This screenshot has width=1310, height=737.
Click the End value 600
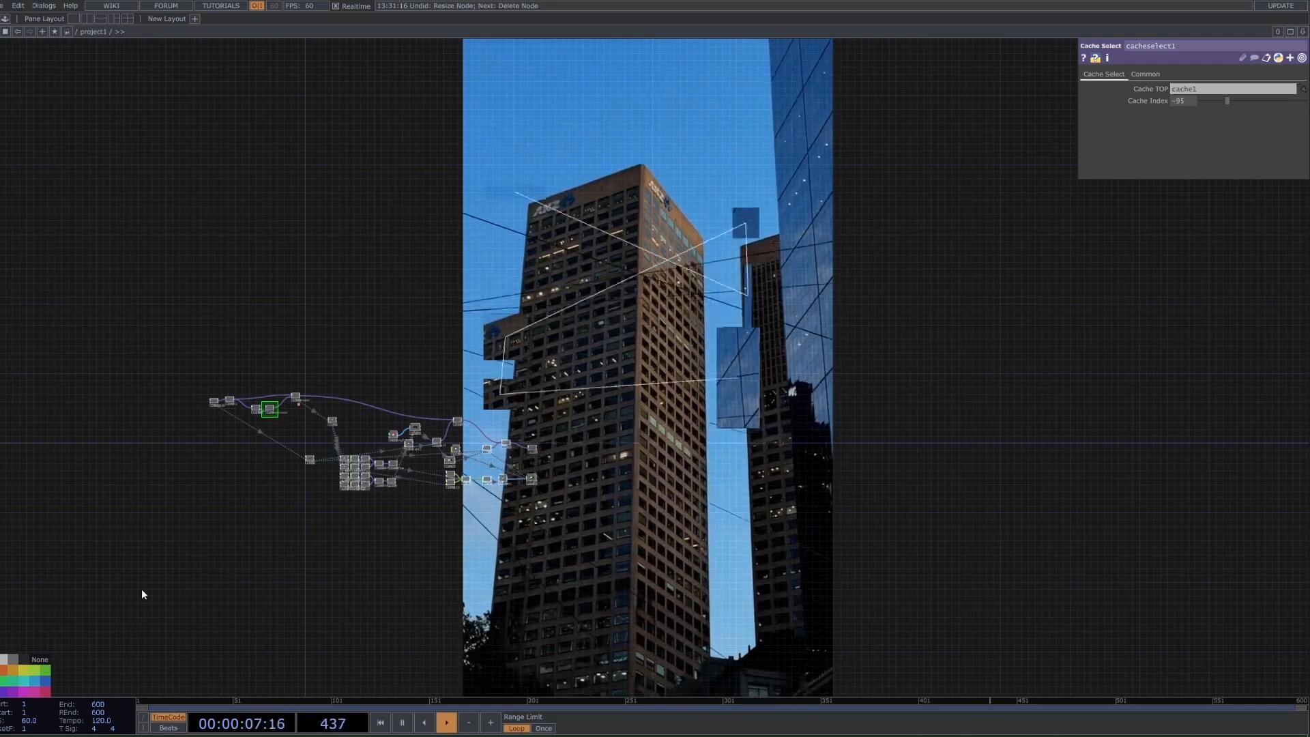tap(98, 704)
